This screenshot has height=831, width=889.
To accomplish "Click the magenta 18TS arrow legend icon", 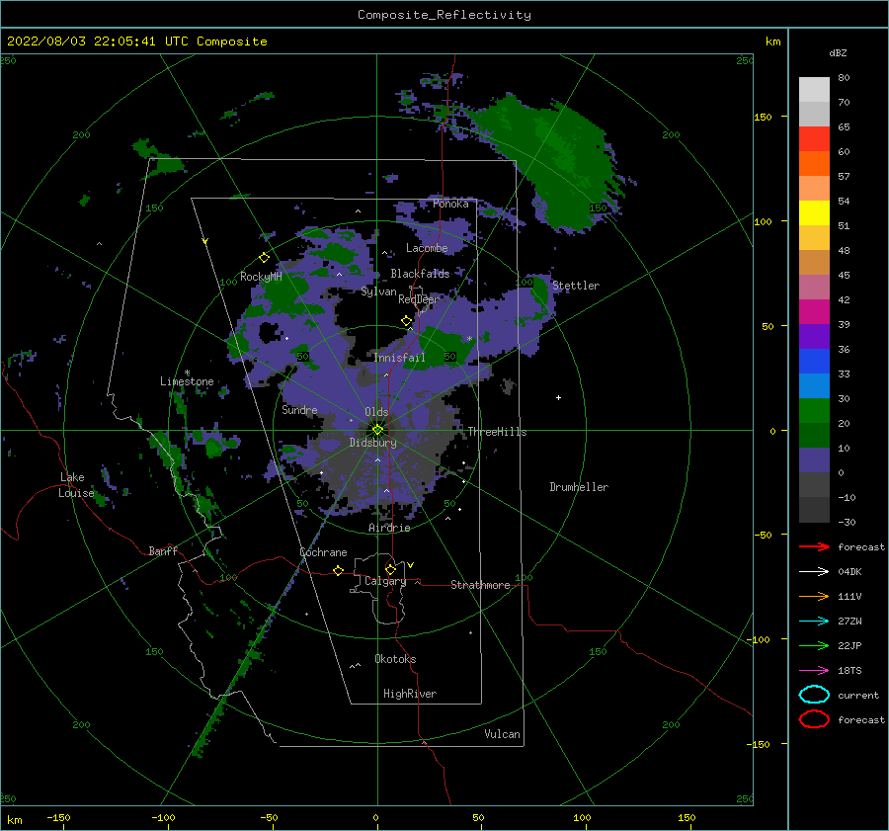I will click(814, 671).
